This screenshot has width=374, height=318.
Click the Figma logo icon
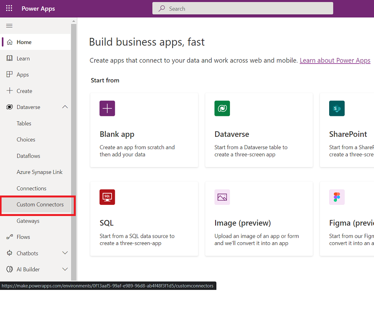point(337,197)
